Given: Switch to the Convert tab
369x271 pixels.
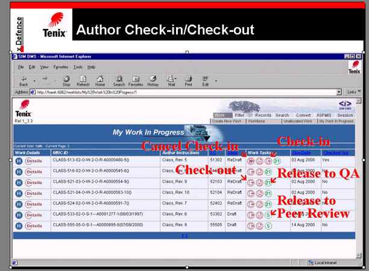Looking at the screenshot, I should tap(303, 115).
